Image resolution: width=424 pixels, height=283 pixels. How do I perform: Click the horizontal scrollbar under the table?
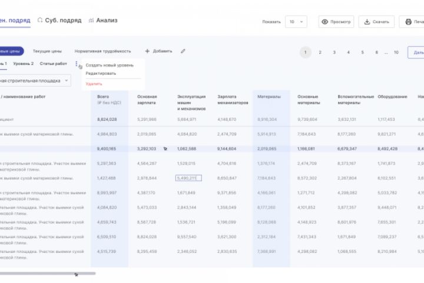(47, 273)
